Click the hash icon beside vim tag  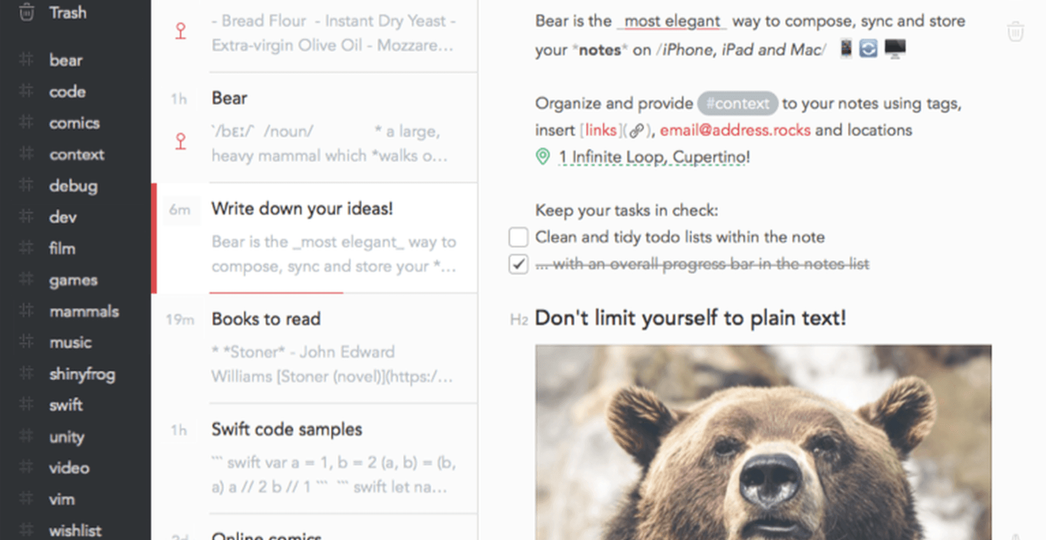[26, 499]
